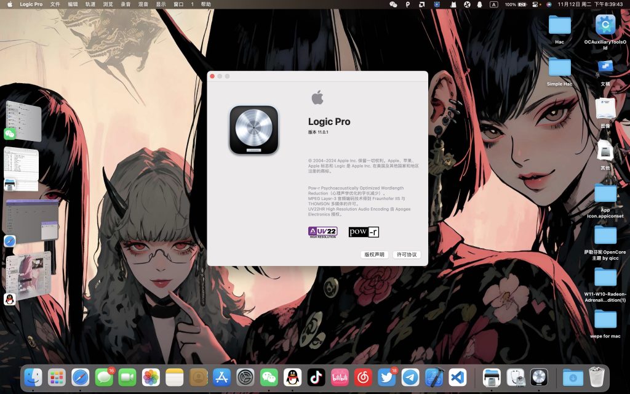
Task: Click Siri icon in menu bar
Action: coord(548,4)
